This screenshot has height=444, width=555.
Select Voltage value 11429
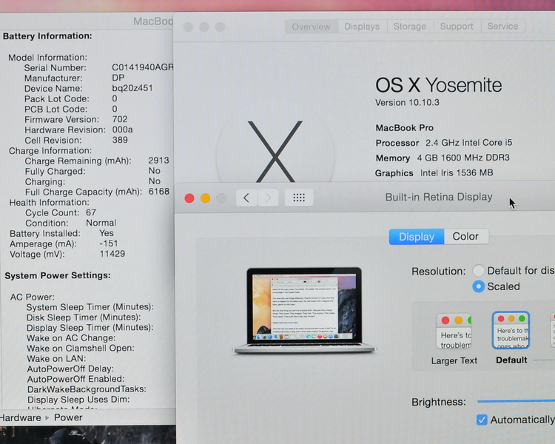[112, 254]
